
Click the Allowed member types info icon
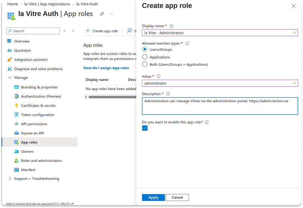(x=187, y=43)
